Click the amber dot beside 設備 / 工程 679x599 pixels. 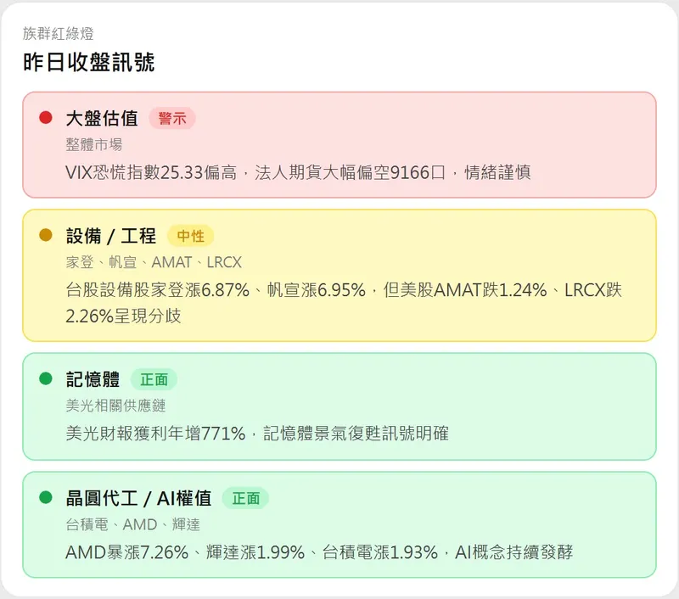pos(46,235)
